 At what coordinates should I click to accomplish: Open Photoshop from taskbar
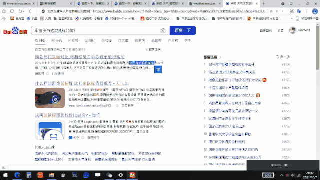click(75, 175)
